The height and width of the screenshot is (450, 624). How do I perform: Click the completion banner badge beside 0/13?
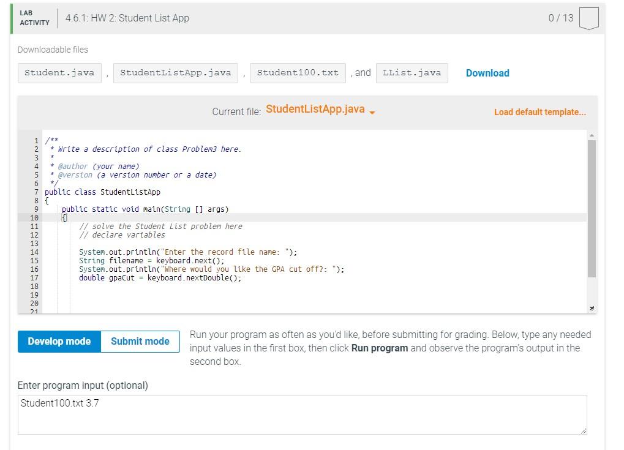[x=588, y=18]
